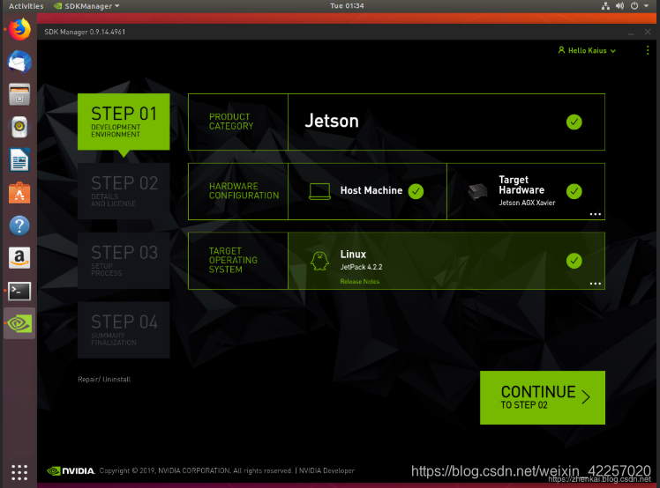Open Amazon launcher in the dock
660x488 pixels.
pyautogui.click(x=19, y=258)
